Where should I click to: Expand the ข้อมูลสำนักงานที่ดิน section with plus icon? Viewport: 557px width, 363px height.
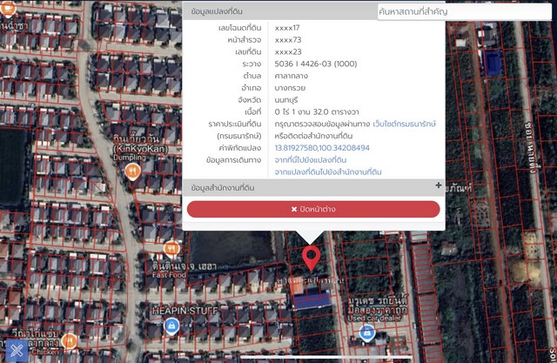click(439, 185)
